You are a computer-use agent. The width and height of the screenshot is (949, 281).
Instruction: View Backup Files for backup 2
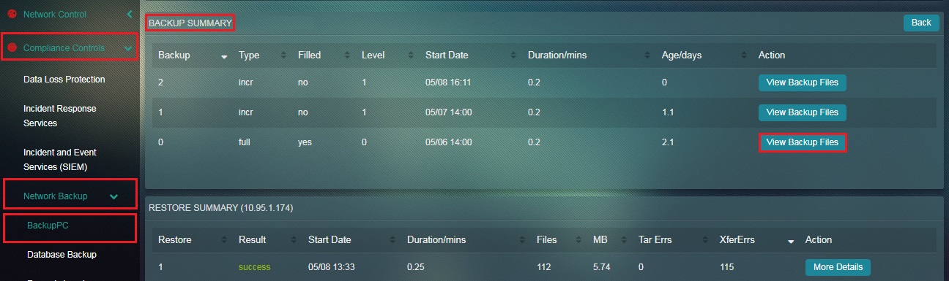coord(802,82)
